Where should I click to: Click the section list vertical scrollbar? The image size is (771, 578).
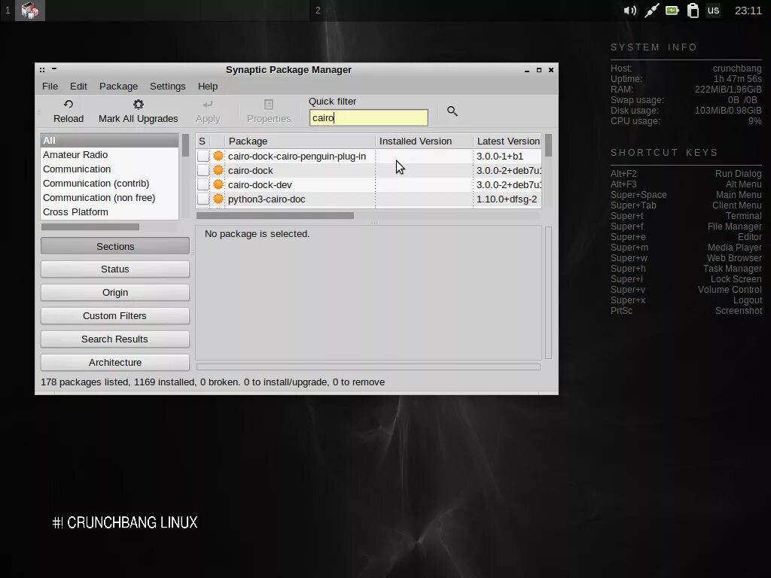[x=185, y=145]
